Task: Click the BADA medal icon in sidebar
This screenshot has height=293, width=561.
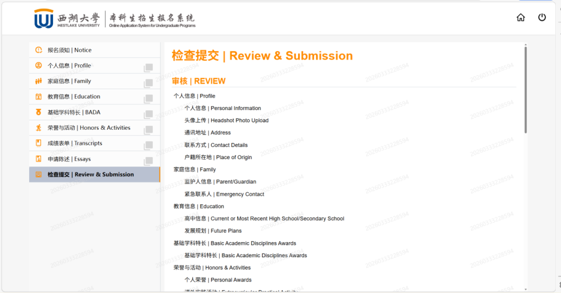Action: pyautogui.click(x=38, y=113)
